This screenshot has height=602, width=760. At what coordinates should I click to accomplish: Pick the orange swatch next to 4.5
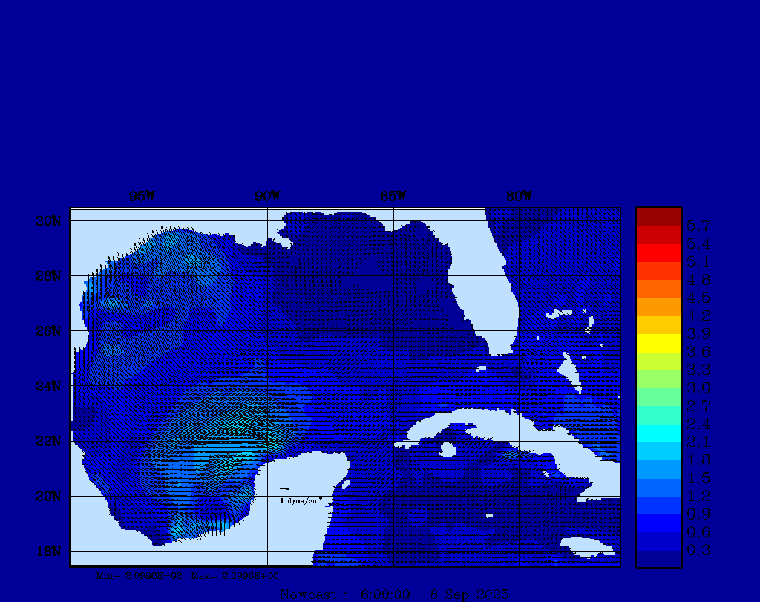click(658, 289)
